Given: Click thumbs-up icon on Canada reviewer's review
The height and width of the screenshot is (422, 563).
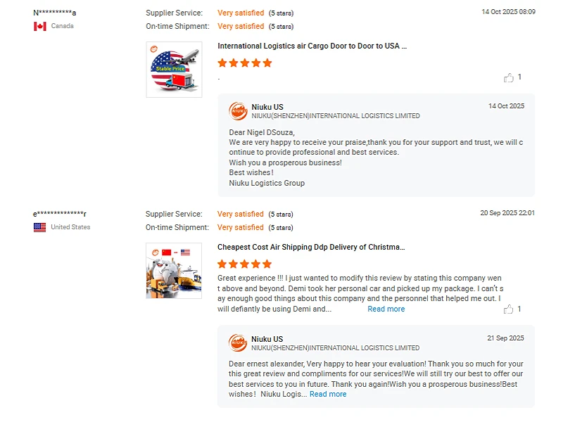Looking at the screenshot, I should point(509,77).
